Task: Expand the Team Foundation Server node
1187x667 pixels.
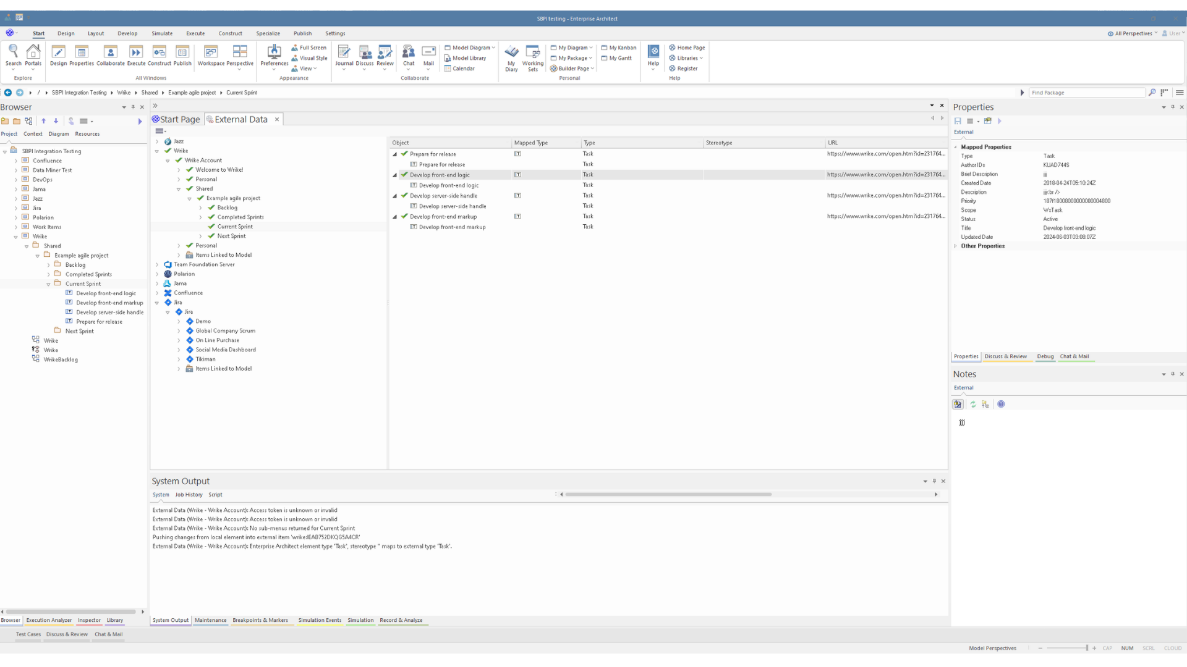Action: 158,264
